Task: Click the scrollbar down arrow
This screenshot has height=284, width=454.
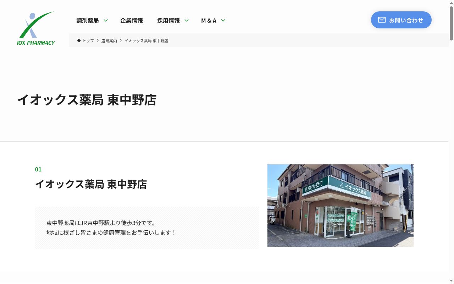Action: pos(451,281)
